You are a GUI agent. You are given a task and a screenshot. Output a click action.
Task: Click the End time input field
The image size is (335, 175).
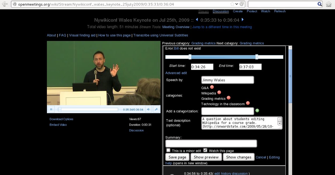click(x=250, y=67)
